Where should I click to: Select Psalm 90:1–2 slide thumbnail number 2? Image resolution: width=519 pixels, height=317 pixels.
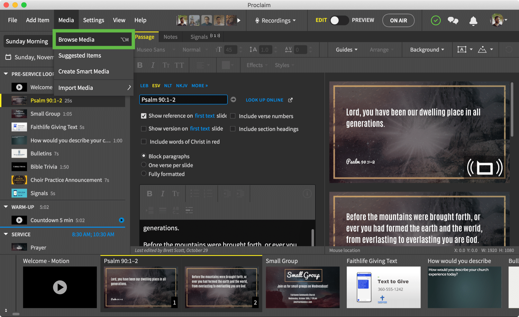(x=222, y=287)
